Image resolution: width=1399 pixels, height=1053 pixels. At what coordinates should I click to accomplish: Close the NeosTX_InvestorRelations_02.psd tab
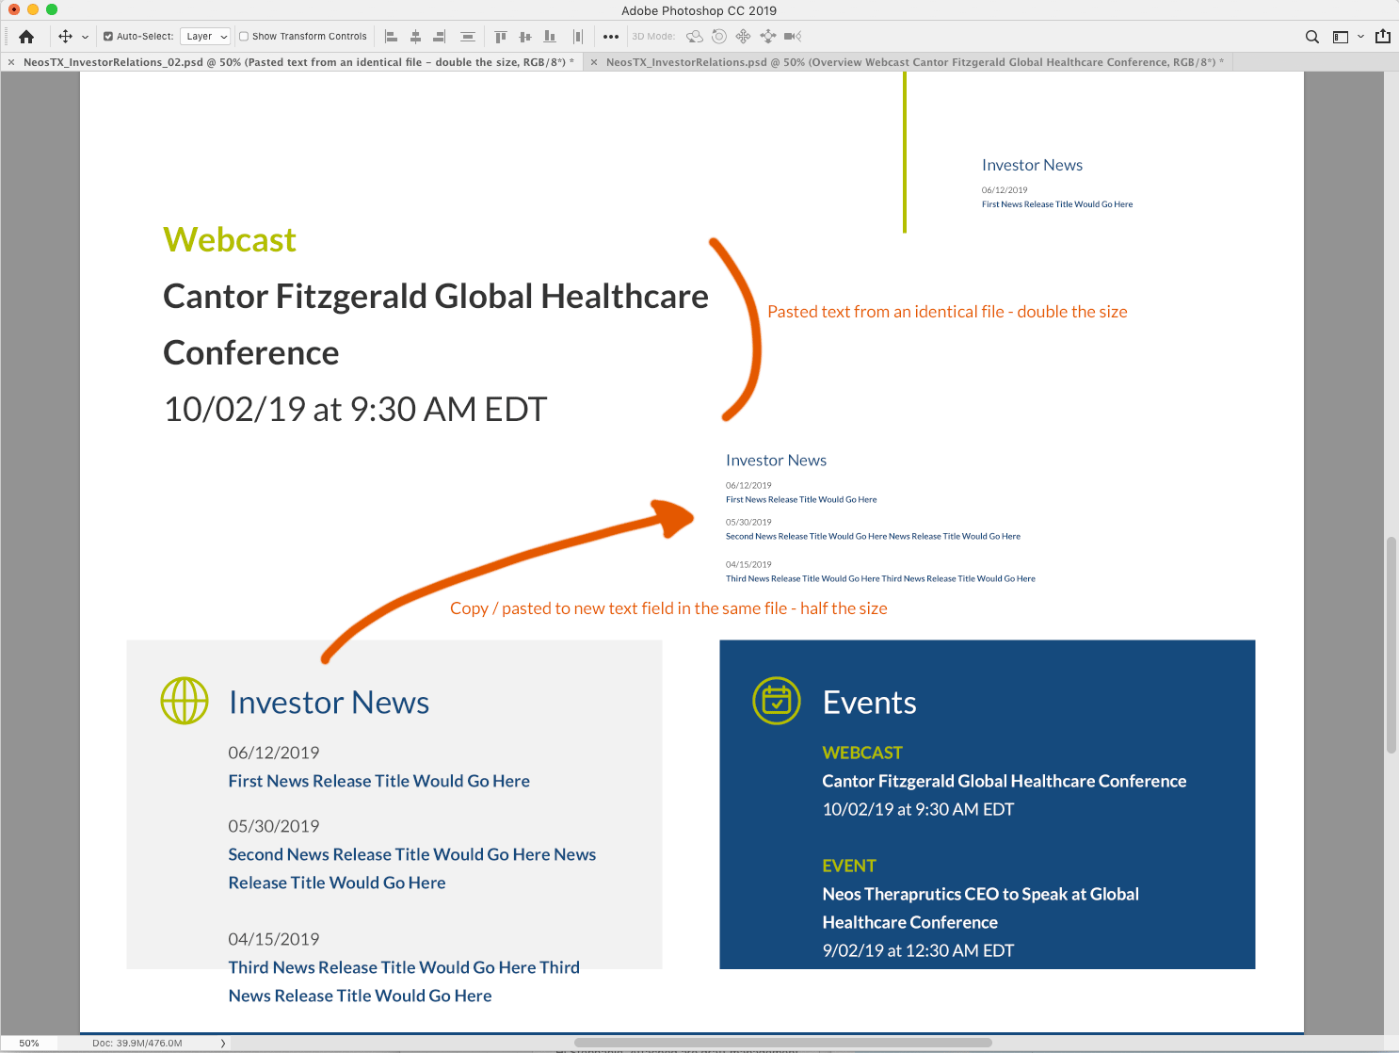coord(10,62)
